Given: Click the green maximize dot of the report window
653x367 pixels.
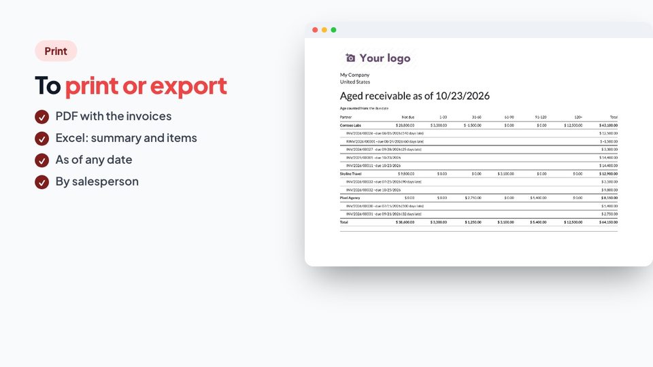Looking at the screenshot, I should point(333,30).
